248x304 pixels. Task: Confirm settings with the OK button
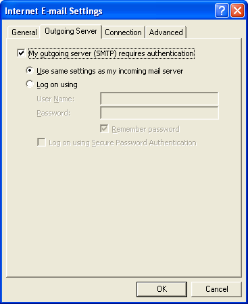tap(162, 289)
